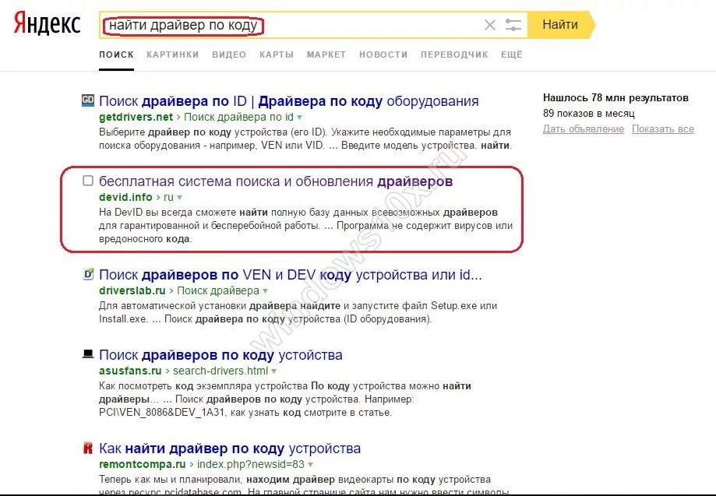Open 'Поиск драйверов по коду устойства' result

coord(220,355)
